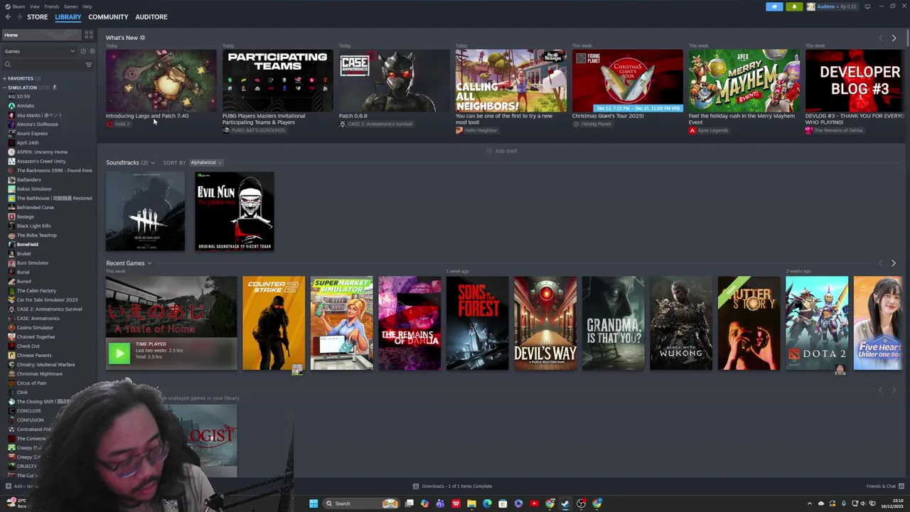Go back with the navigation back arrow
Image resolution: width=910 pixels, height=512 pixels.
coord(8,17)
